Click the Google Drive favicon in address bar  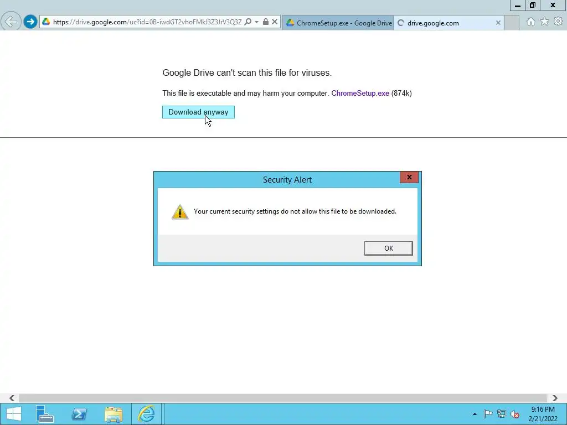(x=46, y=22)
